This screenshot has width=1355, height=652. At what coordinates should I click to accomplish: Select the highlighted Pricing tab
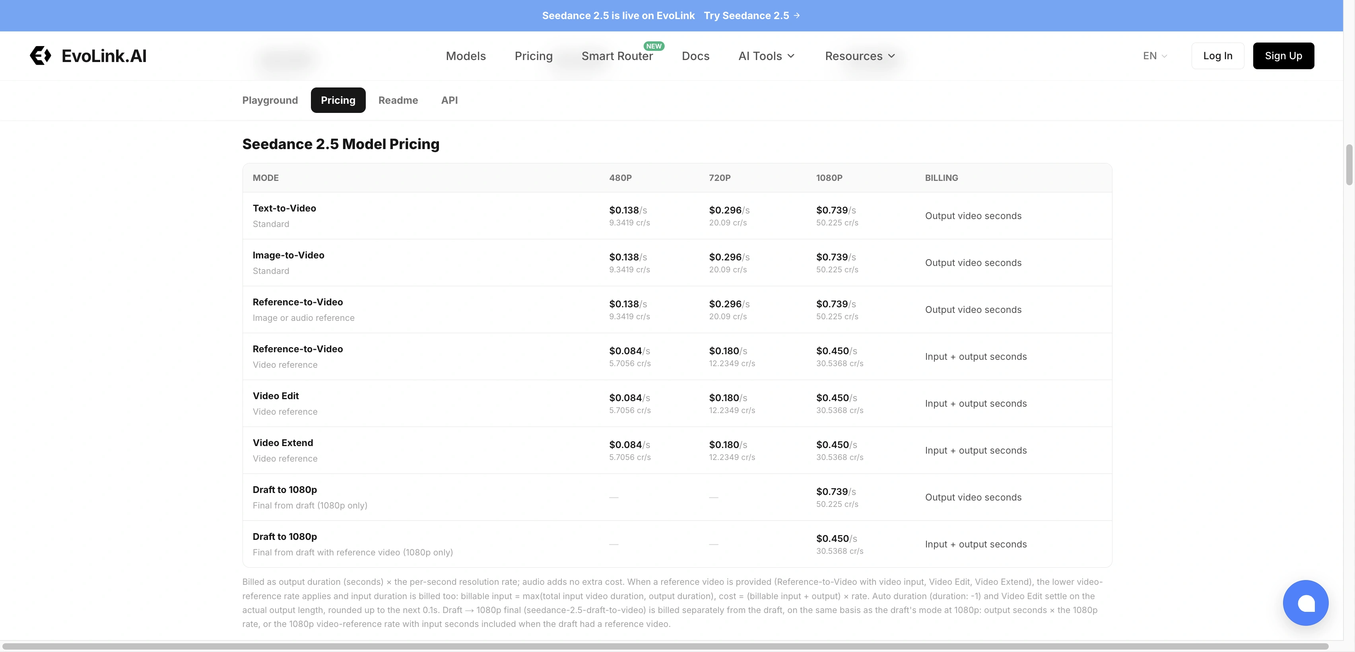(x=338, y=100)
